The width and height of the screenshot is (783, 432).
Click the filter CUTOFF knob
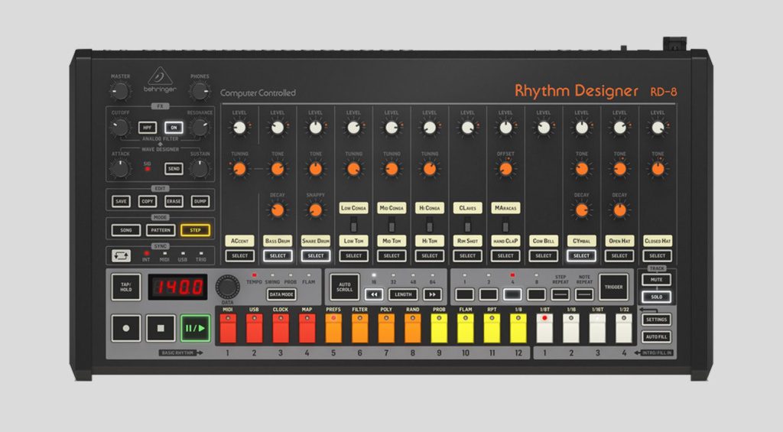tap(120, 128)
